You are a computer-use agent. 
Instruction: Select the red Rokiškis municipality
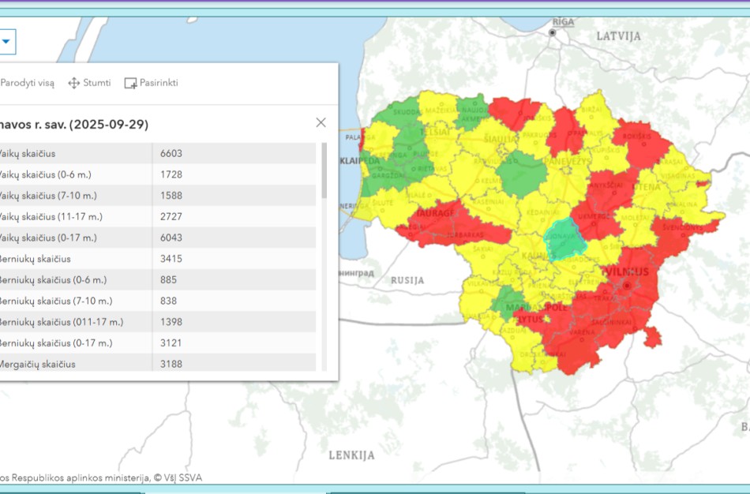[x=642, y=142]
